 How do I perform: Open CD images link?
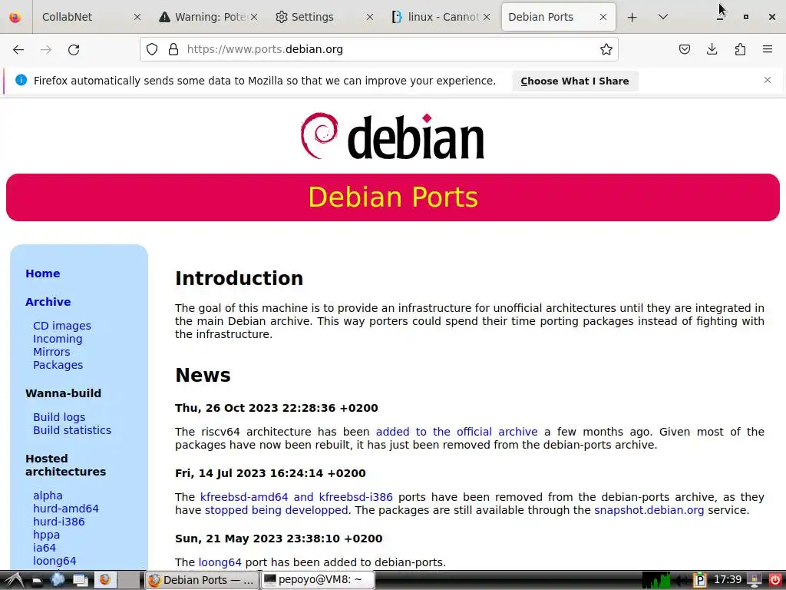(x=62, y=326)
